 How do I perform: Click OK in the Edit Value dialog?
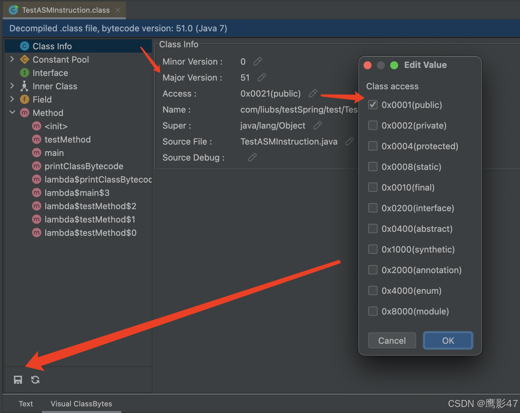(x=448, y=340)
